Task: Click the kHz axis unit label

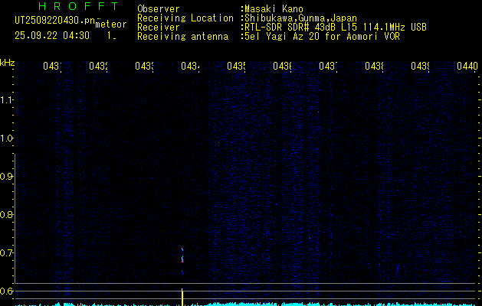Action: click(7, 63)
